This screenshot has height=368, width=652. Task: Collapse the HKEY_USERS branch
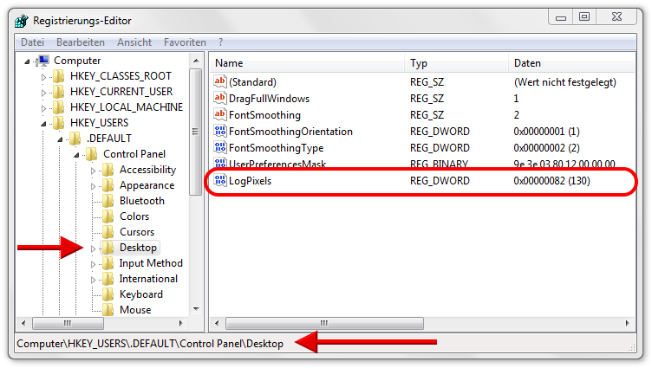44,123
